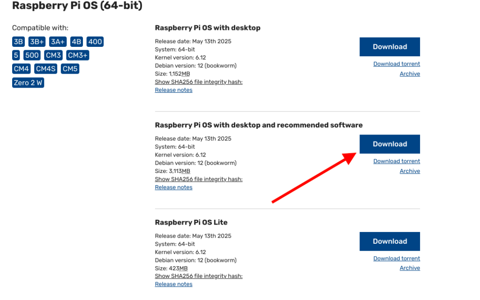Show SHA256 hash for recommended software version

click(199, 180)
